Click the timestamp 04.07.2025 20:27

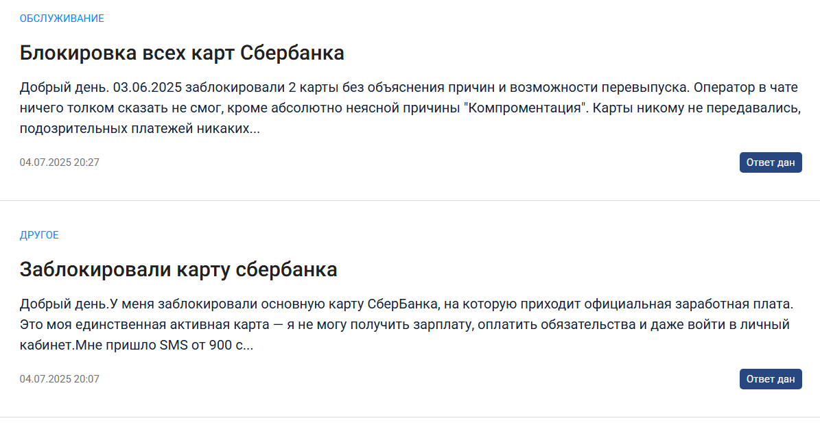60,162
